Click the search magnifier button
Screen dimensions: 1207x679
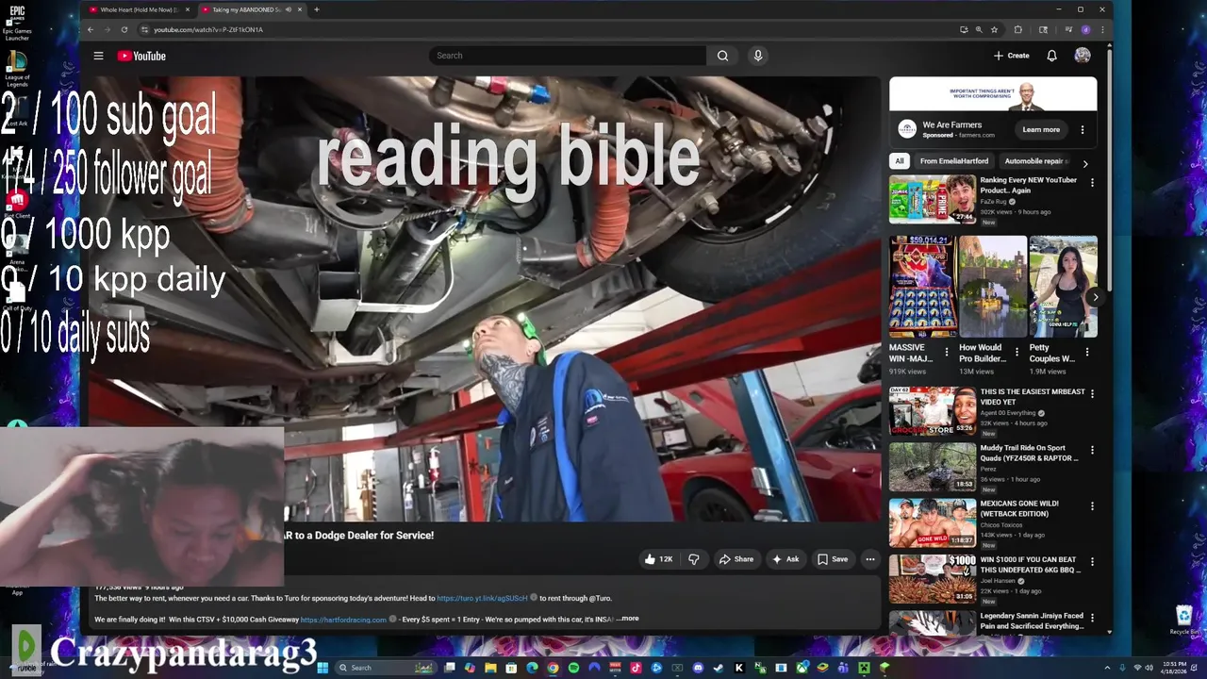(x=722, y=56)
